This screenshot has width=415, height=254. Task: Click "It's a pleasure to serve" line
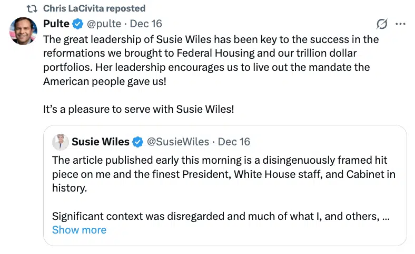(139, 109)
